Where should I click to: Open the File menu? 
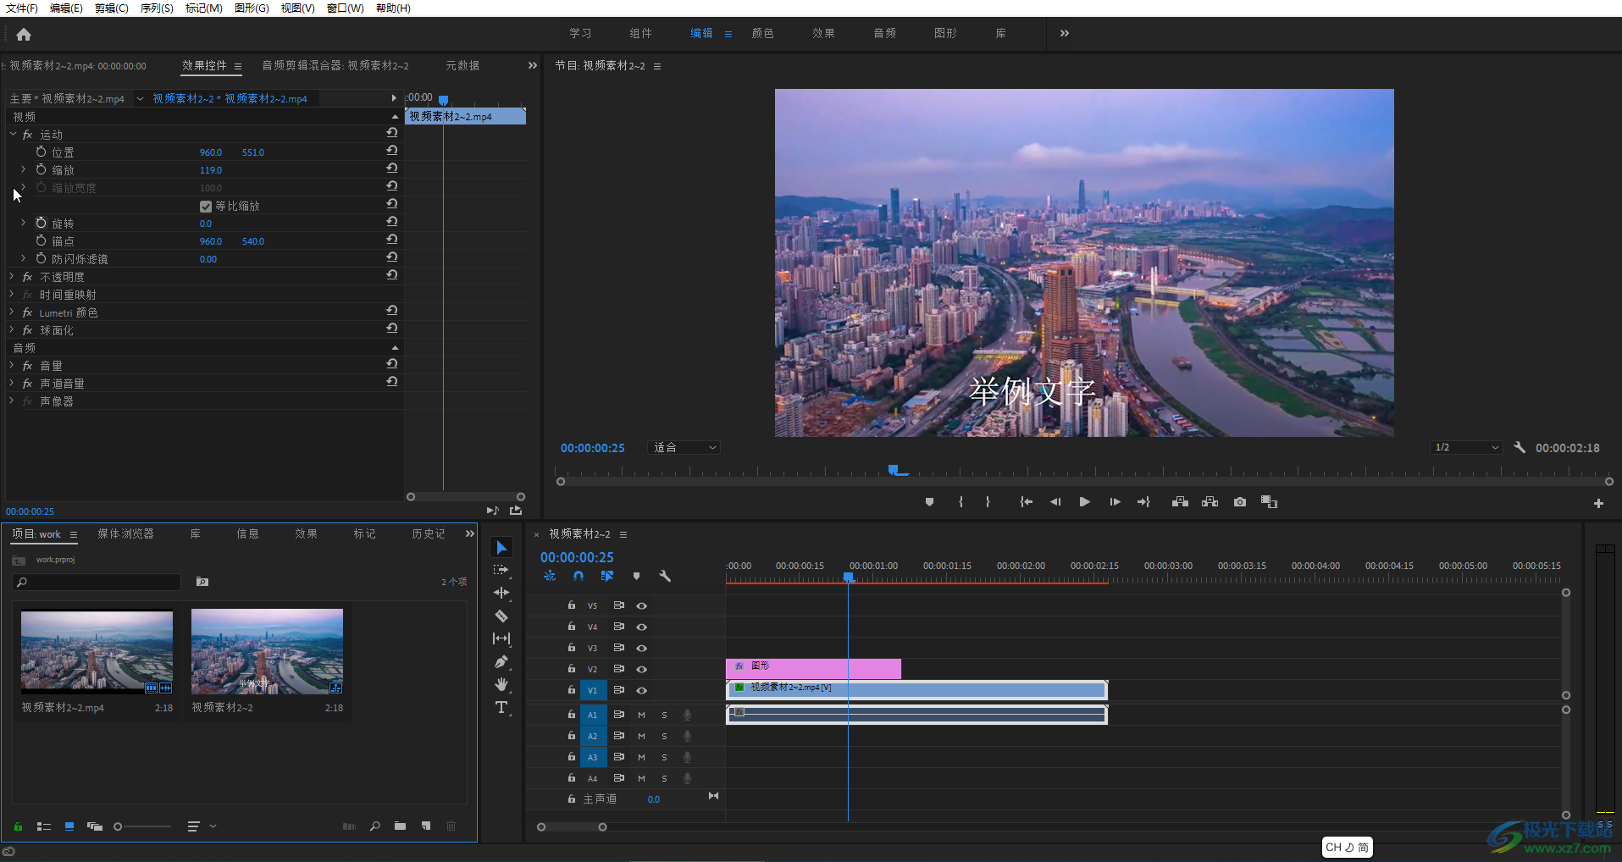click(22, 8)
